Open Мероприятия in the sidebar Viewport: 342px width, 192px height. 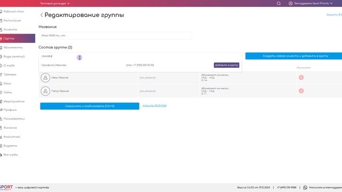click(14, 101)
